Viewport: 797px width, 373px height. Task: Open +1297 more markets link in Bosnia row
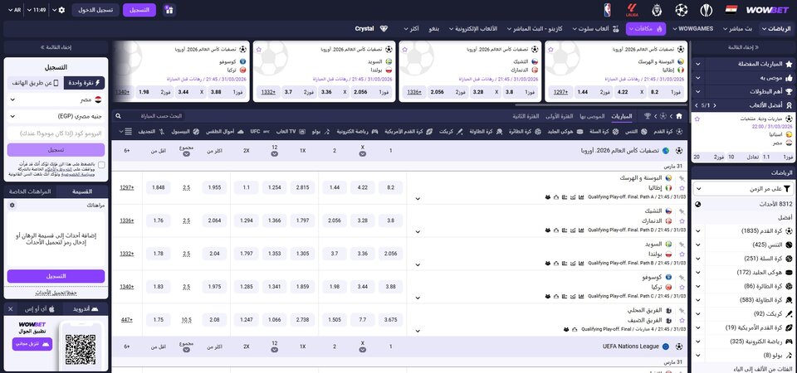pyautogui.click(x=127, y=188)
